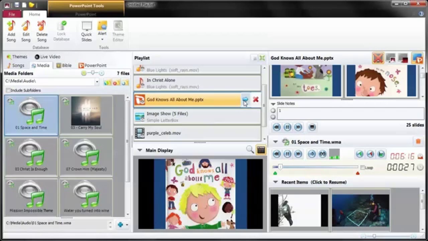Image resolution: width=428 pixels, height=241 pixels.
Task: Select 07 Crown Him (Majesty) audio item
Action: pyautogui.click(x=86, y=156)
